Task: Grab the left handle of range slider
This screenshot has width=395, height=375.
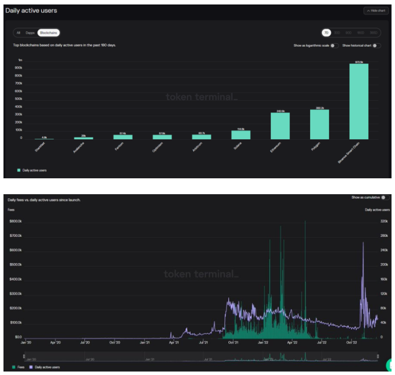Action: point(24,356)
